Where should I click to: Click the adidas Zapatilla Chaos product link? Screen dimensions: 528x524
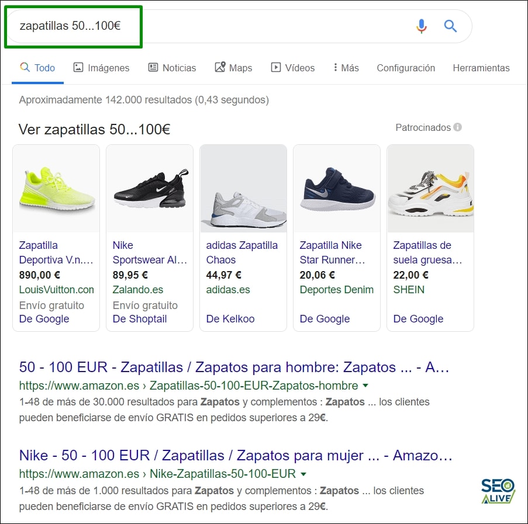pyautogui.click(x=241, y=252)
